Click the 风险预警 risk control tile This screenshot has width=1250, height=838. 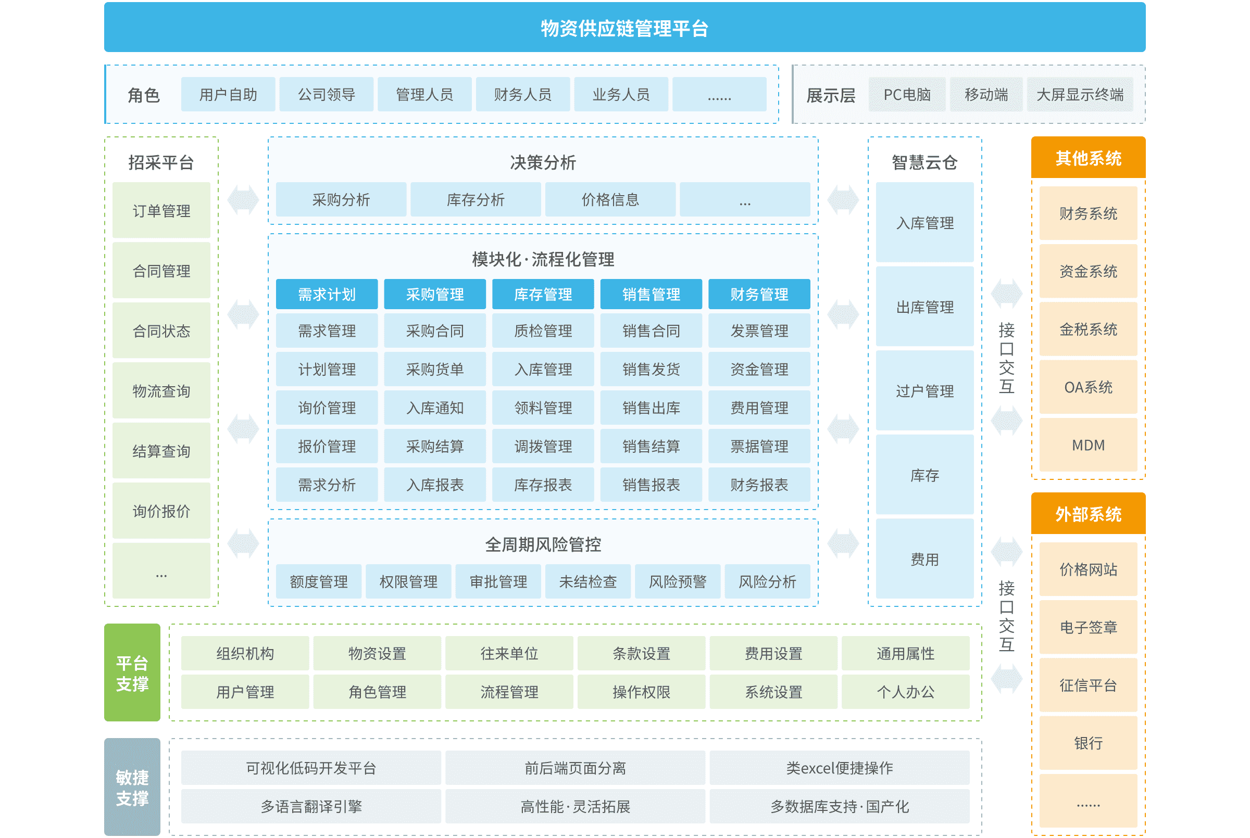tap(677, 581)
